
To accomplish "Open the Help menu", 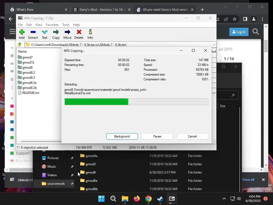I will point(76,25).
